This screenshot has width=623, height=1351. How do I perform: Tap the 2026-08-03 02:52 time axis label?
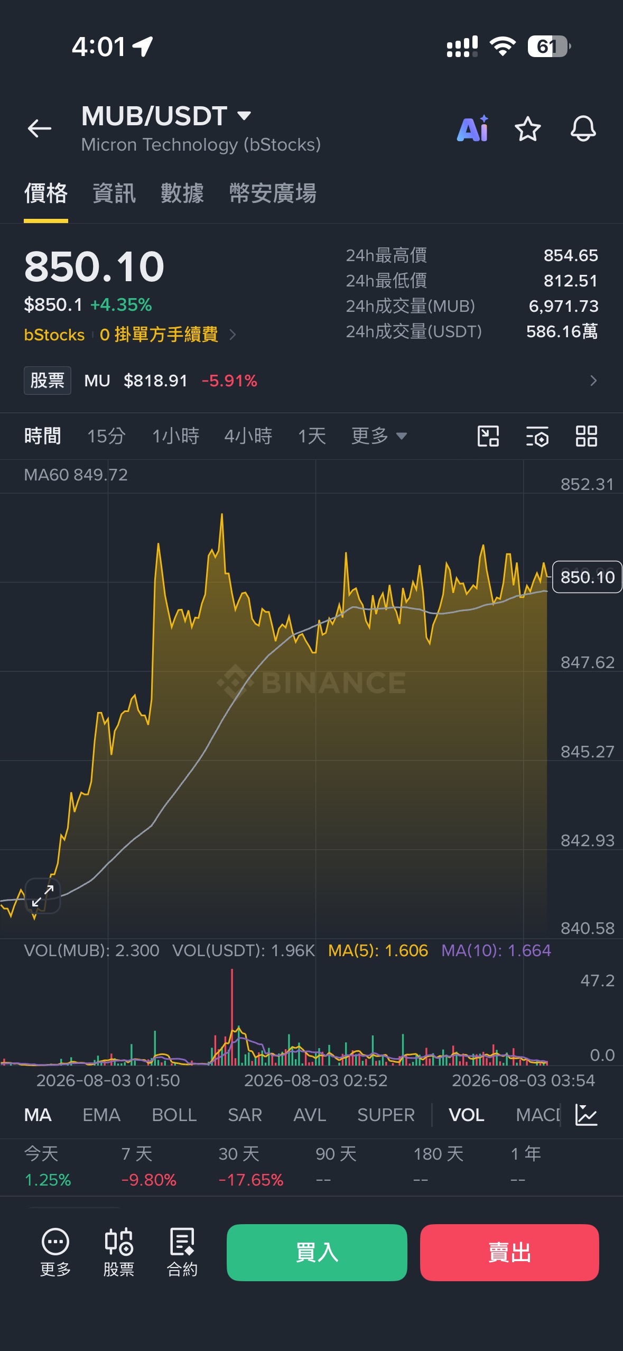coord(316,1080)
